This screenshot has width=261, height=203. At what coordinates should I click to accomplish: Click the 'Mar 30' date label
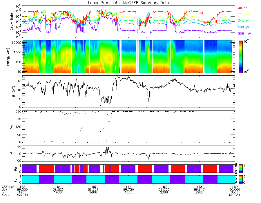pos(22,195)
